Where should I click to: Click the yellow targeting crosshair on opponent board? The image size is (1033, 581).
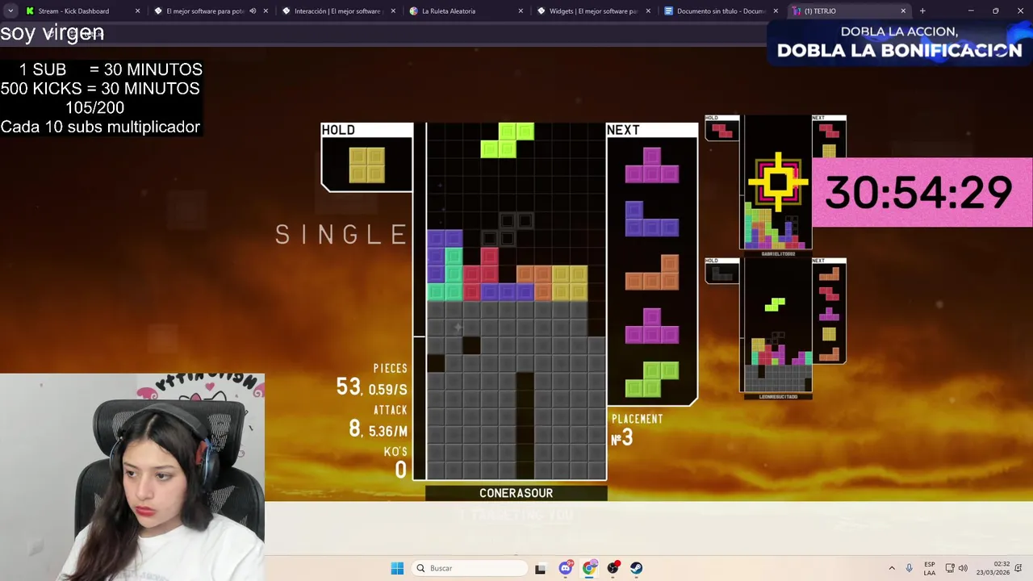tap(778, 182)
